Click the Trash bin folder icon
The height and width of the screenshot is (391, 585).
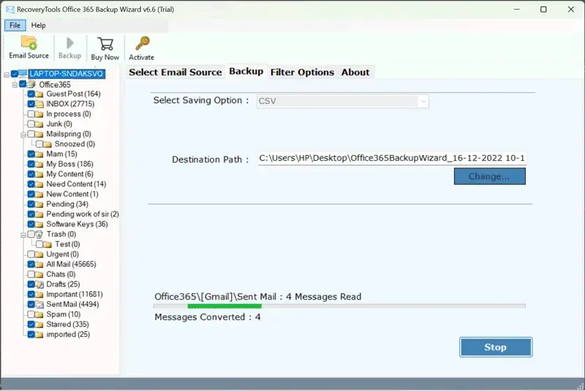point(39,235)
